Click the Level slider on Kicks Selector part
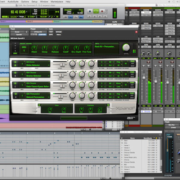 point(63,65)
